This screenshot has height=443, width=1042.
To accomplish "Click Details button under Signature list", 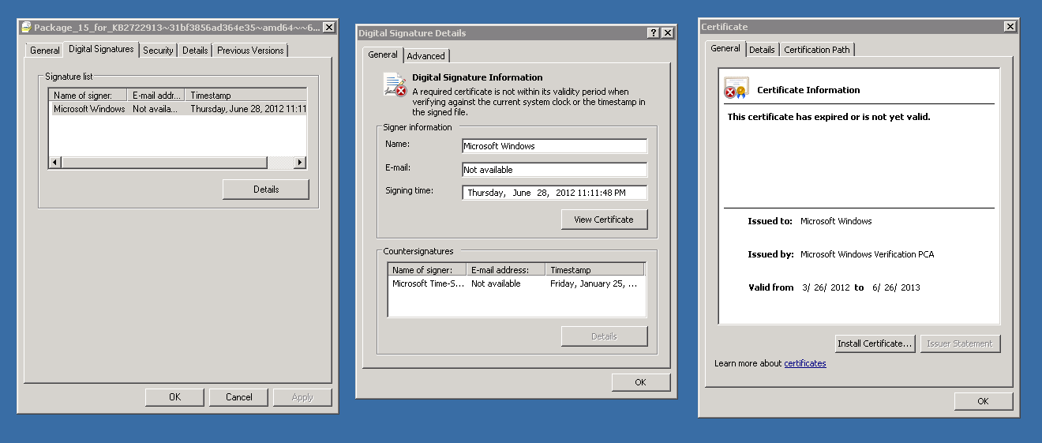I will point(266,190).
